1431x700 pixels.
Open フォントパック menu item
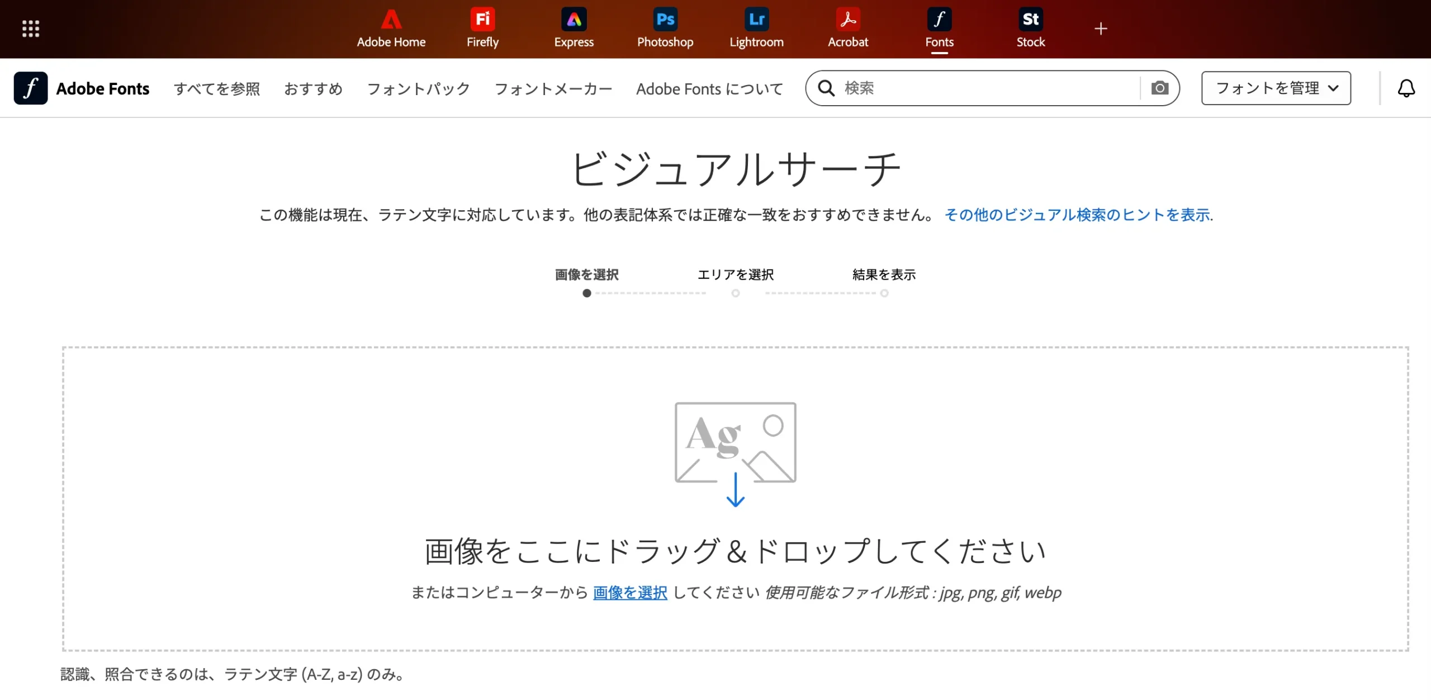(418, 88)
